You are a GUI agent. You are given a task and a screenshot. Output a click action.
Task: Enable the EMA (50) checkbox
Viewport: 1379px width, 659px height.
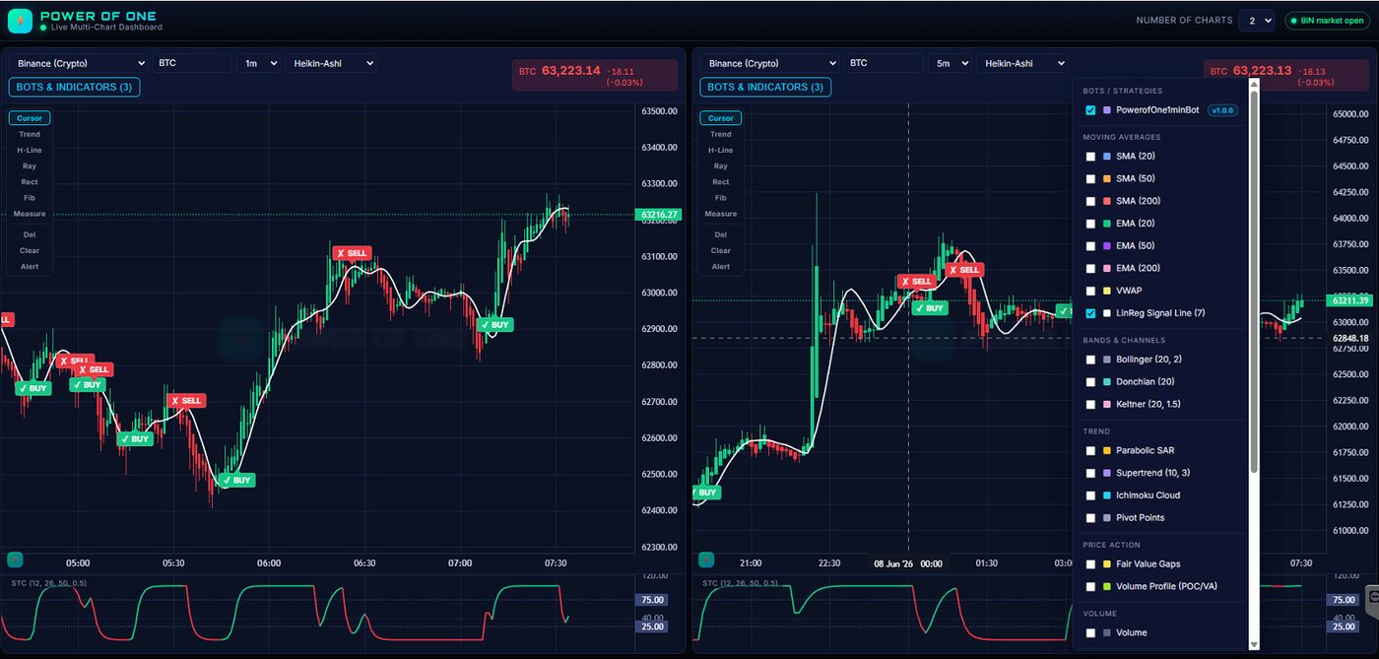(1090, 246)
